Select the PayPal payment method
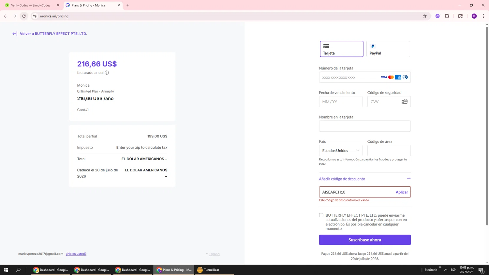Viewport: 489px width, 275px height. (x=388, y=49)
